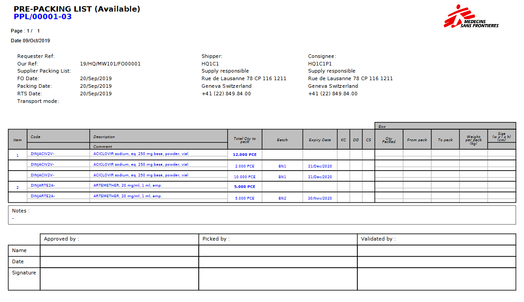Click expiry date 30/Nov/2020
Viewport: 524px width, 302px height.
(320, 198)
